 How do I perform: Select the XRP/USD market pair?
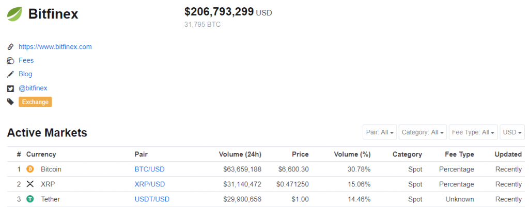point(150,184)
